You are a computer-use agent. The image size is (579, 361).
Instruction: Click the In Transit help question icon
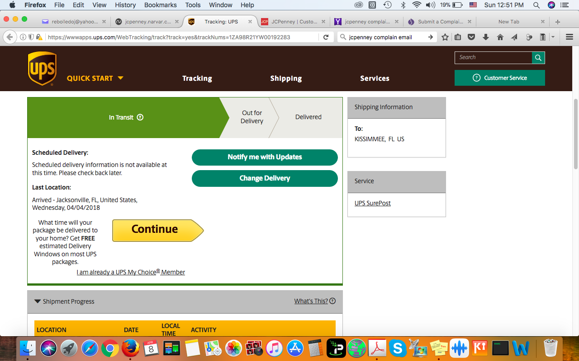[x=140, y=117]
